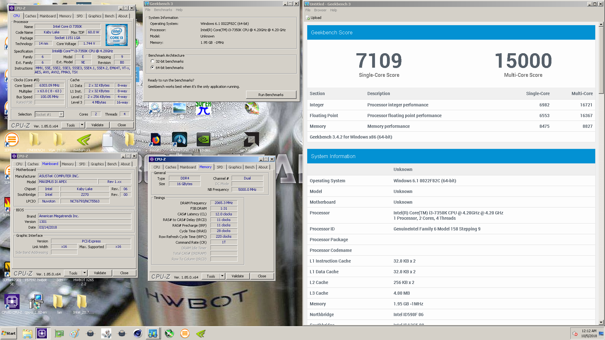The image size is (605, 340).
Task: Click the orange 3DMark taskbar icon
Action: (185, 333)
